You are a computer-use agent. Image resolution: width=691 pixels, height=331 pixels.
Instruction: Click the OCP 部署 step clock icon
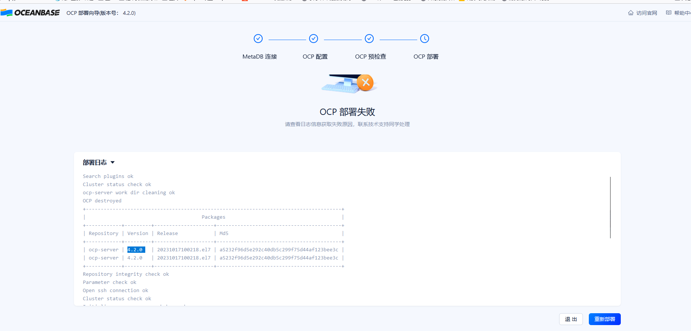pos(425,39)
